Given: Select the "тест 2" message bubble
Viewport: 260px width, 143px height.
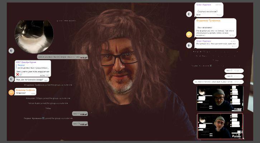Looking at the screenshot, I should click(234, 71).
